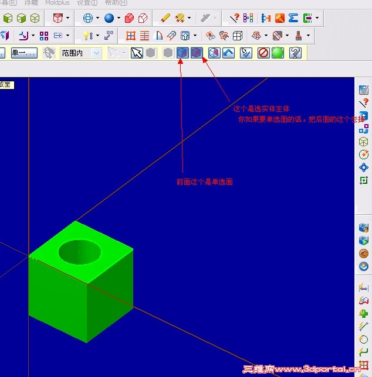Click the orange ruled surface grid icon
372x377 pixels.
click(x=131, y=36)
